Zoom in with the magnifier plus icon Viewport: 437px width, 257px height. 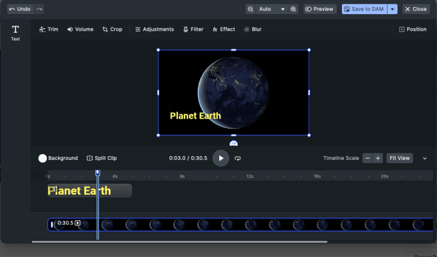pos(294,9)
